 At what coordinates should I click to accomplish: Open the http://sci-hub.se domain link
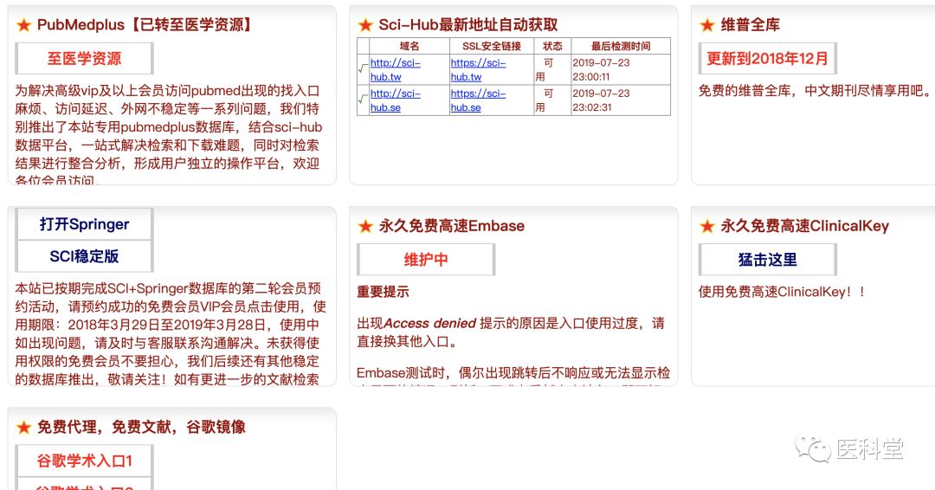click(x=396, y=100)
